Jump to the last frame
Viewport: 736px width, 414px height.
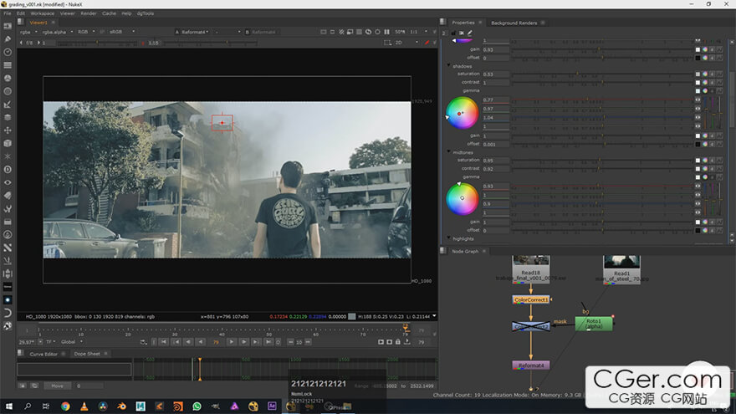[268, 342]
